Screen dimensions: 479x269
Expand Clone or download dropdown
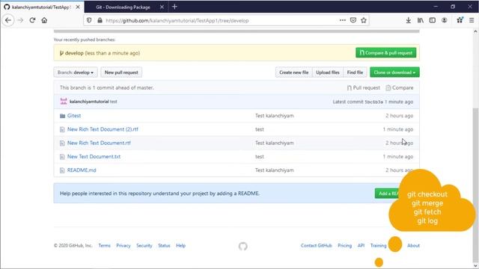[394, 72]
